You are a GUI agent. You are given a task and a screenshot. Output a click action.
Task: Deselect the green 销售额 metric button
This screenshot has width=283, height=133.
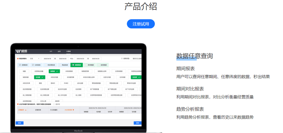click(x=54, y=71)
